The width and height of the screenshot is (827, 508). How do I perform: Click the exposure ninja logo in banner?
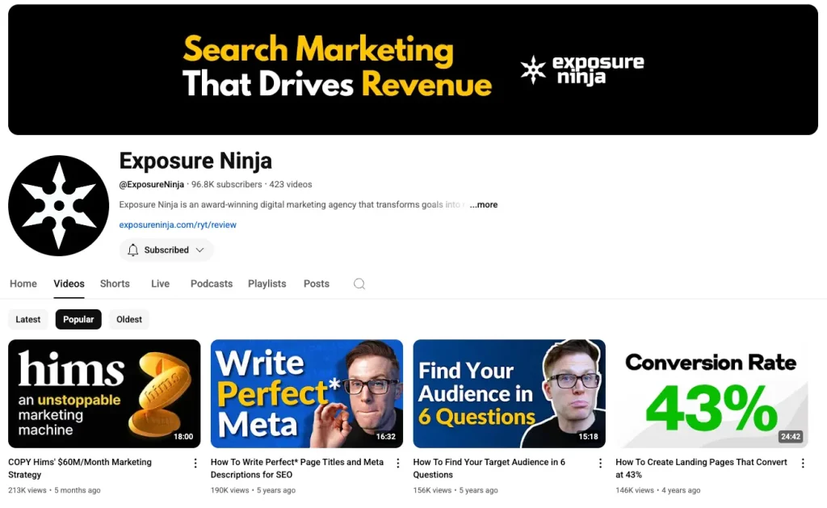point(581,70)
